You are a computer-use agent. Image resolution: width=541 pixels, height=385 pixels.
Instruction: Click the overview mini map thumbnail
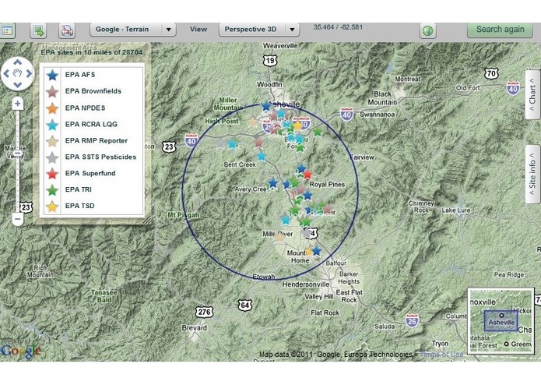(501, 321)
